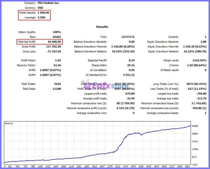The height and width of the screenshot is (169, 210).
Task: Click the AHPR value 1.0007 (0.07%)
Action: [50, 70]
